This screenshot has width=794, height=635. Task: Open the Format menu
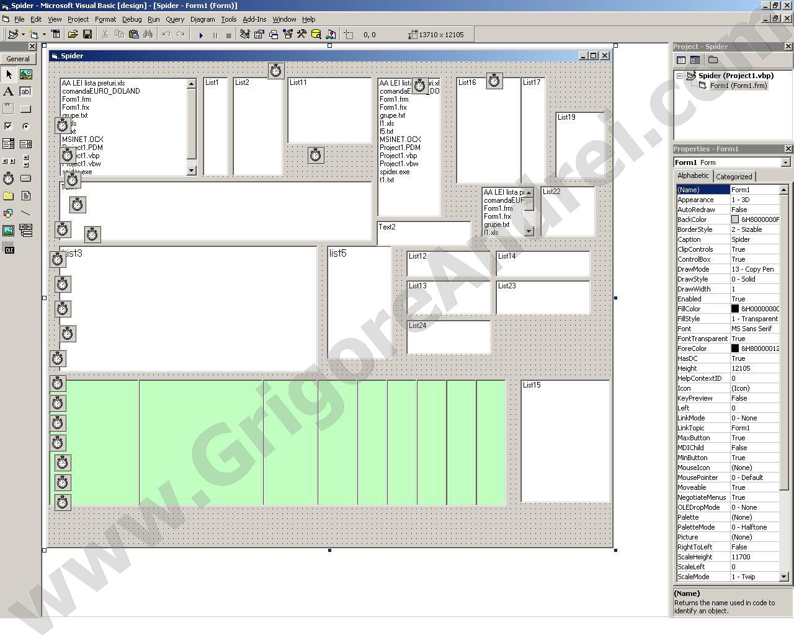(105, 19)
